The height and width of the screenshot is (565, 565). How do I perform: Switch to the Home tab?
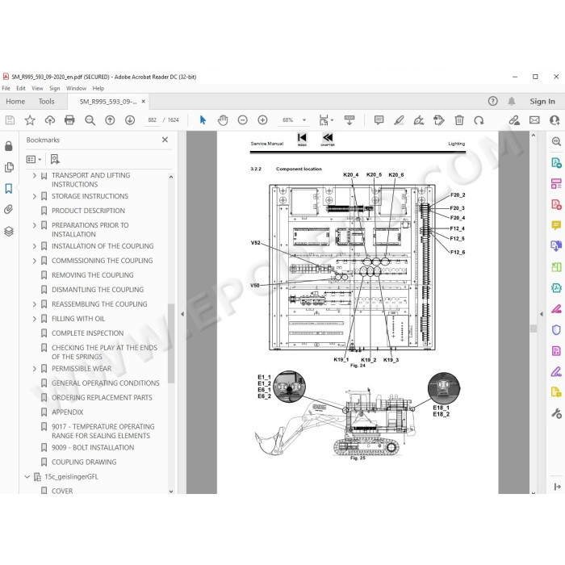15,101
